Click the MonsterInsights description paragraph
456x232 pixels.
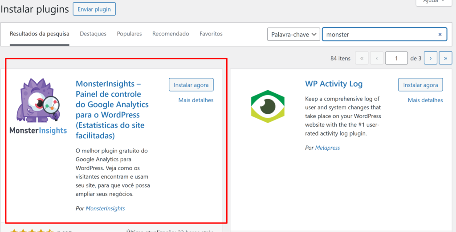113,172
